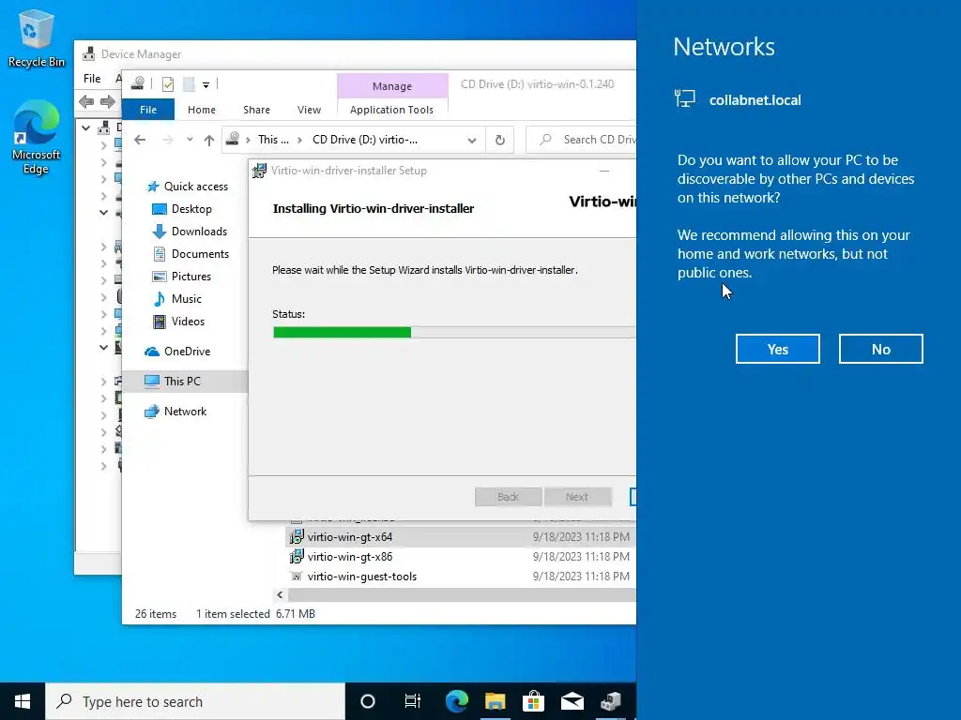Open the File menu in Device Manager
961x720 pixels.
92,79
